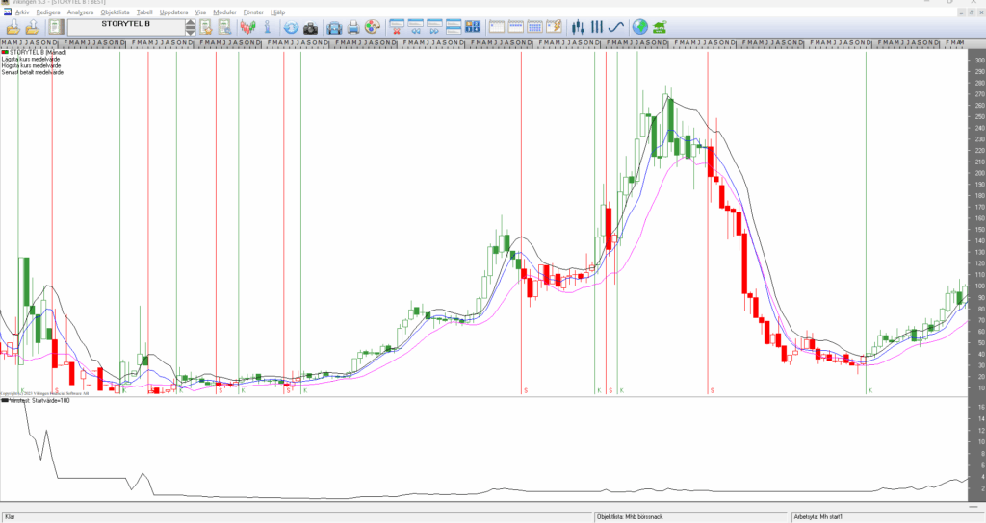This screenshot has height=523, width=986.
Task: Click the 'Högsta kurs medelvärde' legend label
Action: (x=32, y=65)
